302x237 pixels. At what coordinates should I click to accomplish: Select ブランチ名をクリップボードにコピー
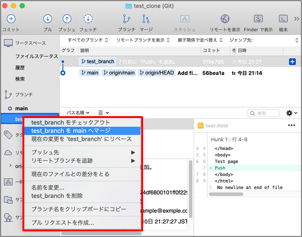click(x=82, y=209)
